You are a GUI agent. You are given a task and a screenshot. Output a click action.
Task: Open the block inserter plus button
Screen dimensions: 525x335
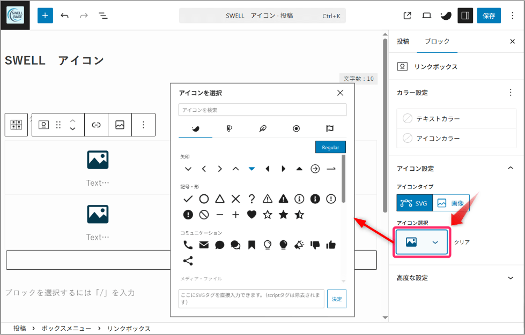[x=45, y=16]
